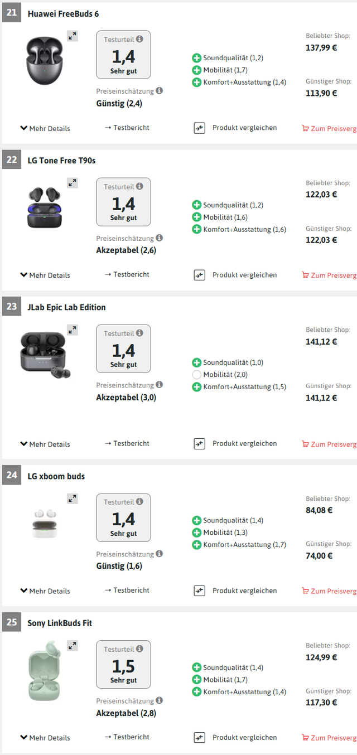Click the expand icon on LG Tone Free T90s image
Screen dimensions: 357x755
point(73,183)
